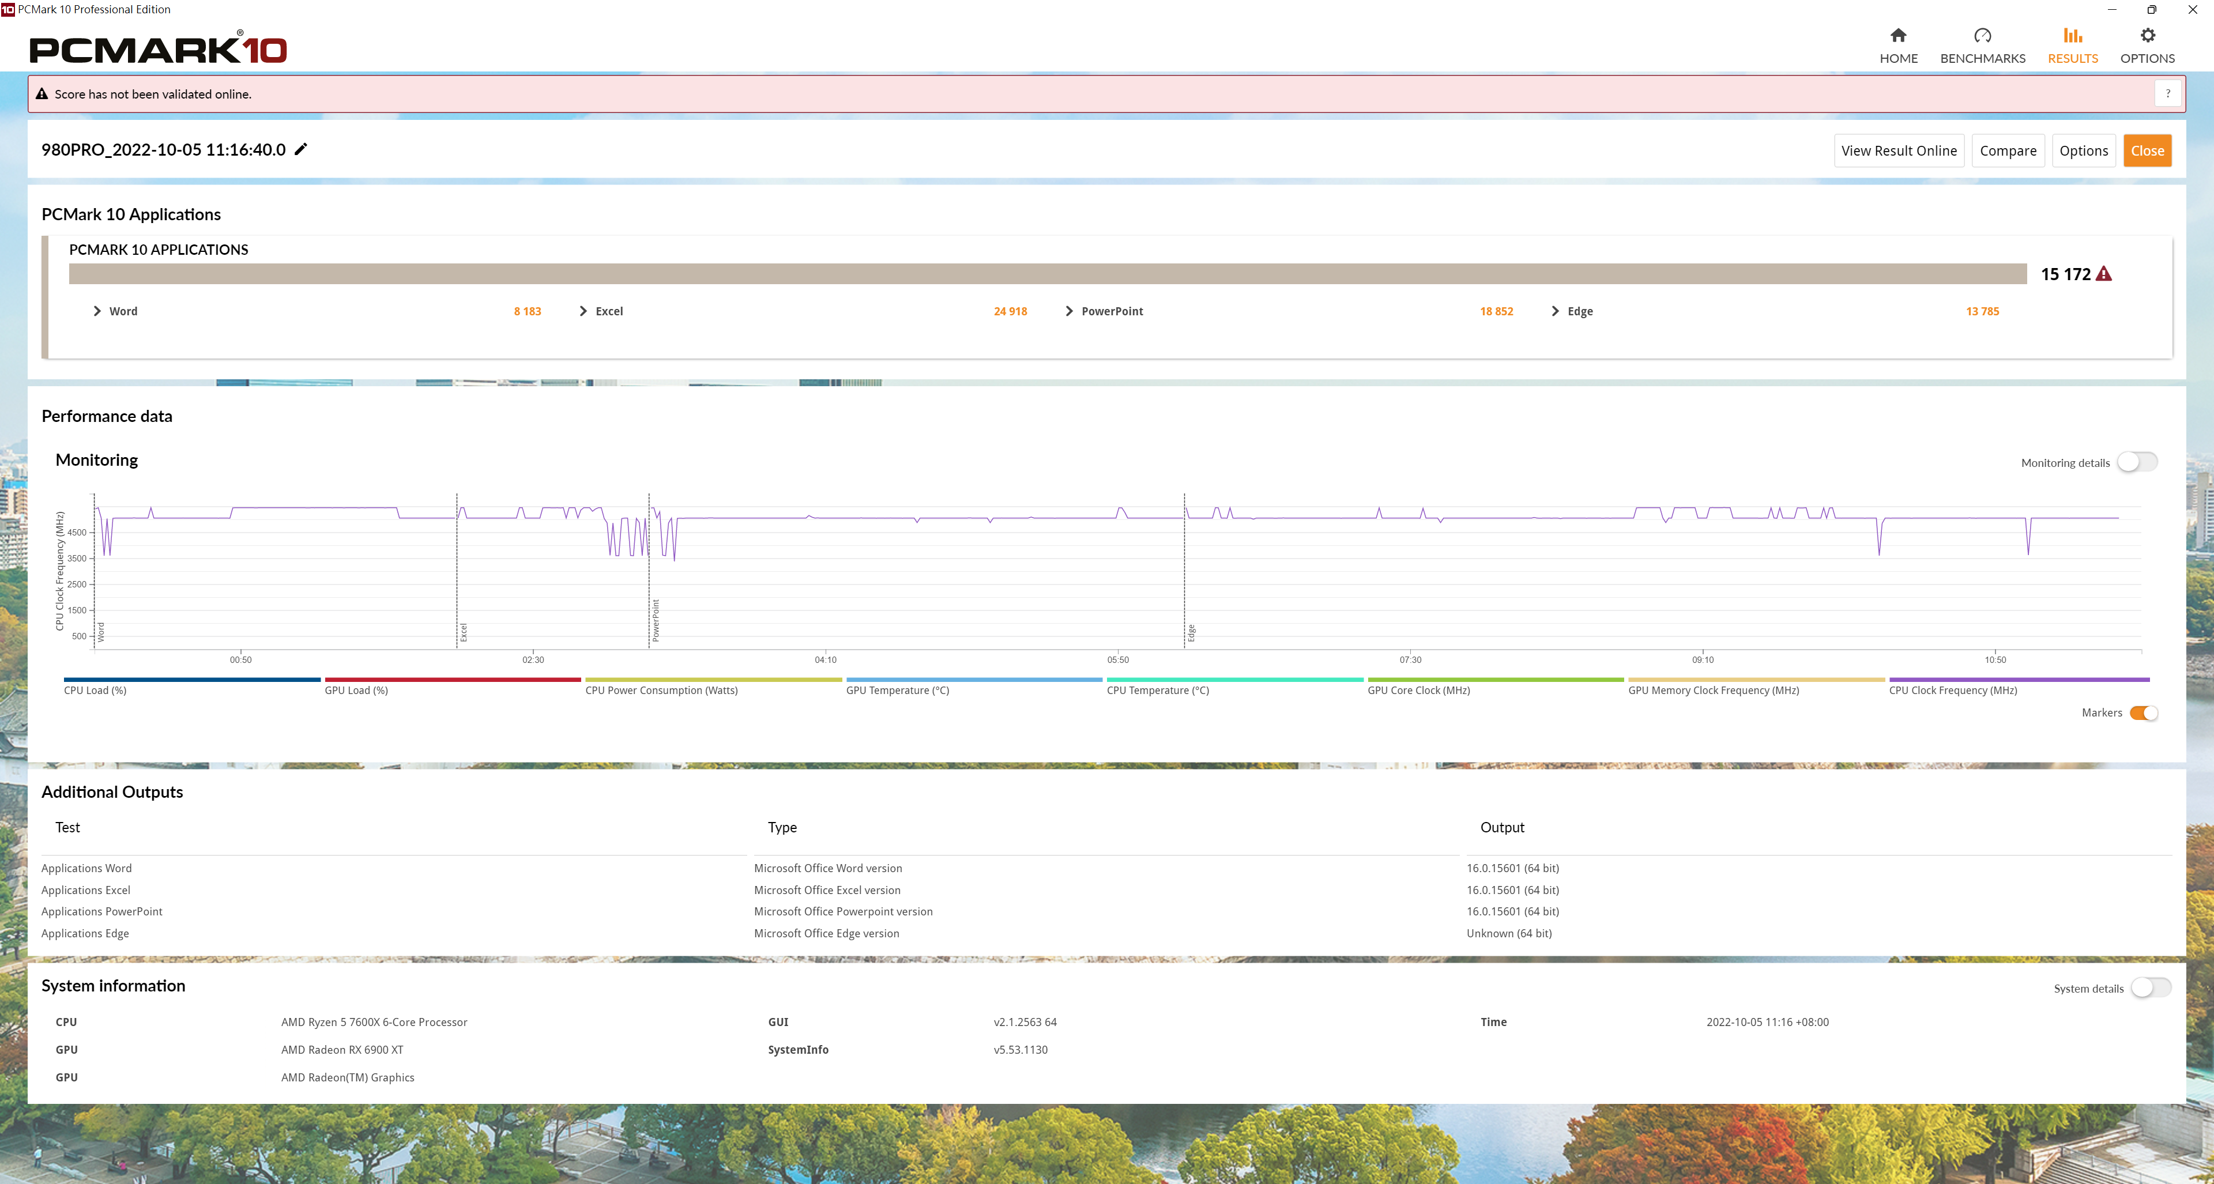Click the AMD Radeon RX 6900 XT entry
This screenshot has height=1184, width=2214.
342,1049
